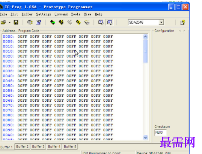The image size is (202, 154).
Task: Click the device selector text SDA2546
Action: (136, 22)
